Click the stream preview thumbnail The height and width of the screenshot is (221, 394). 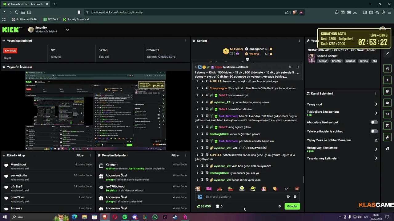95,111
